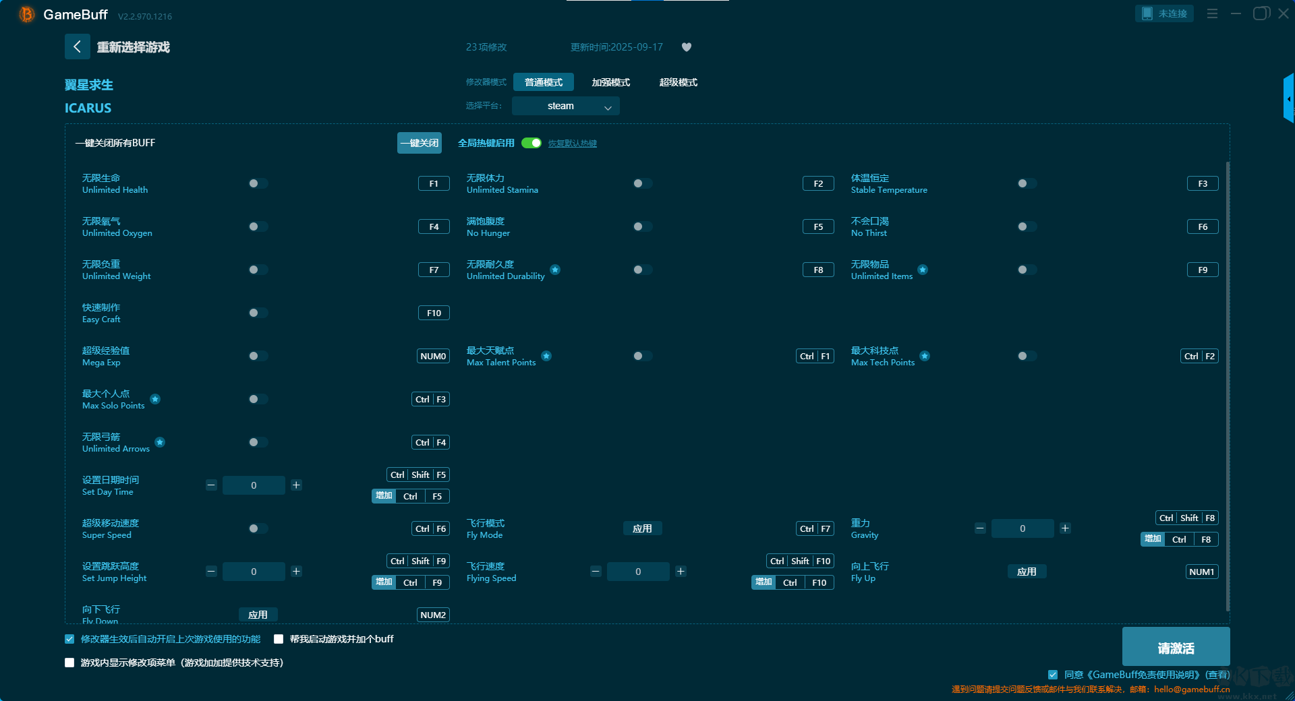Check the auto-launch game and buff checkbox

click(279, 639)
